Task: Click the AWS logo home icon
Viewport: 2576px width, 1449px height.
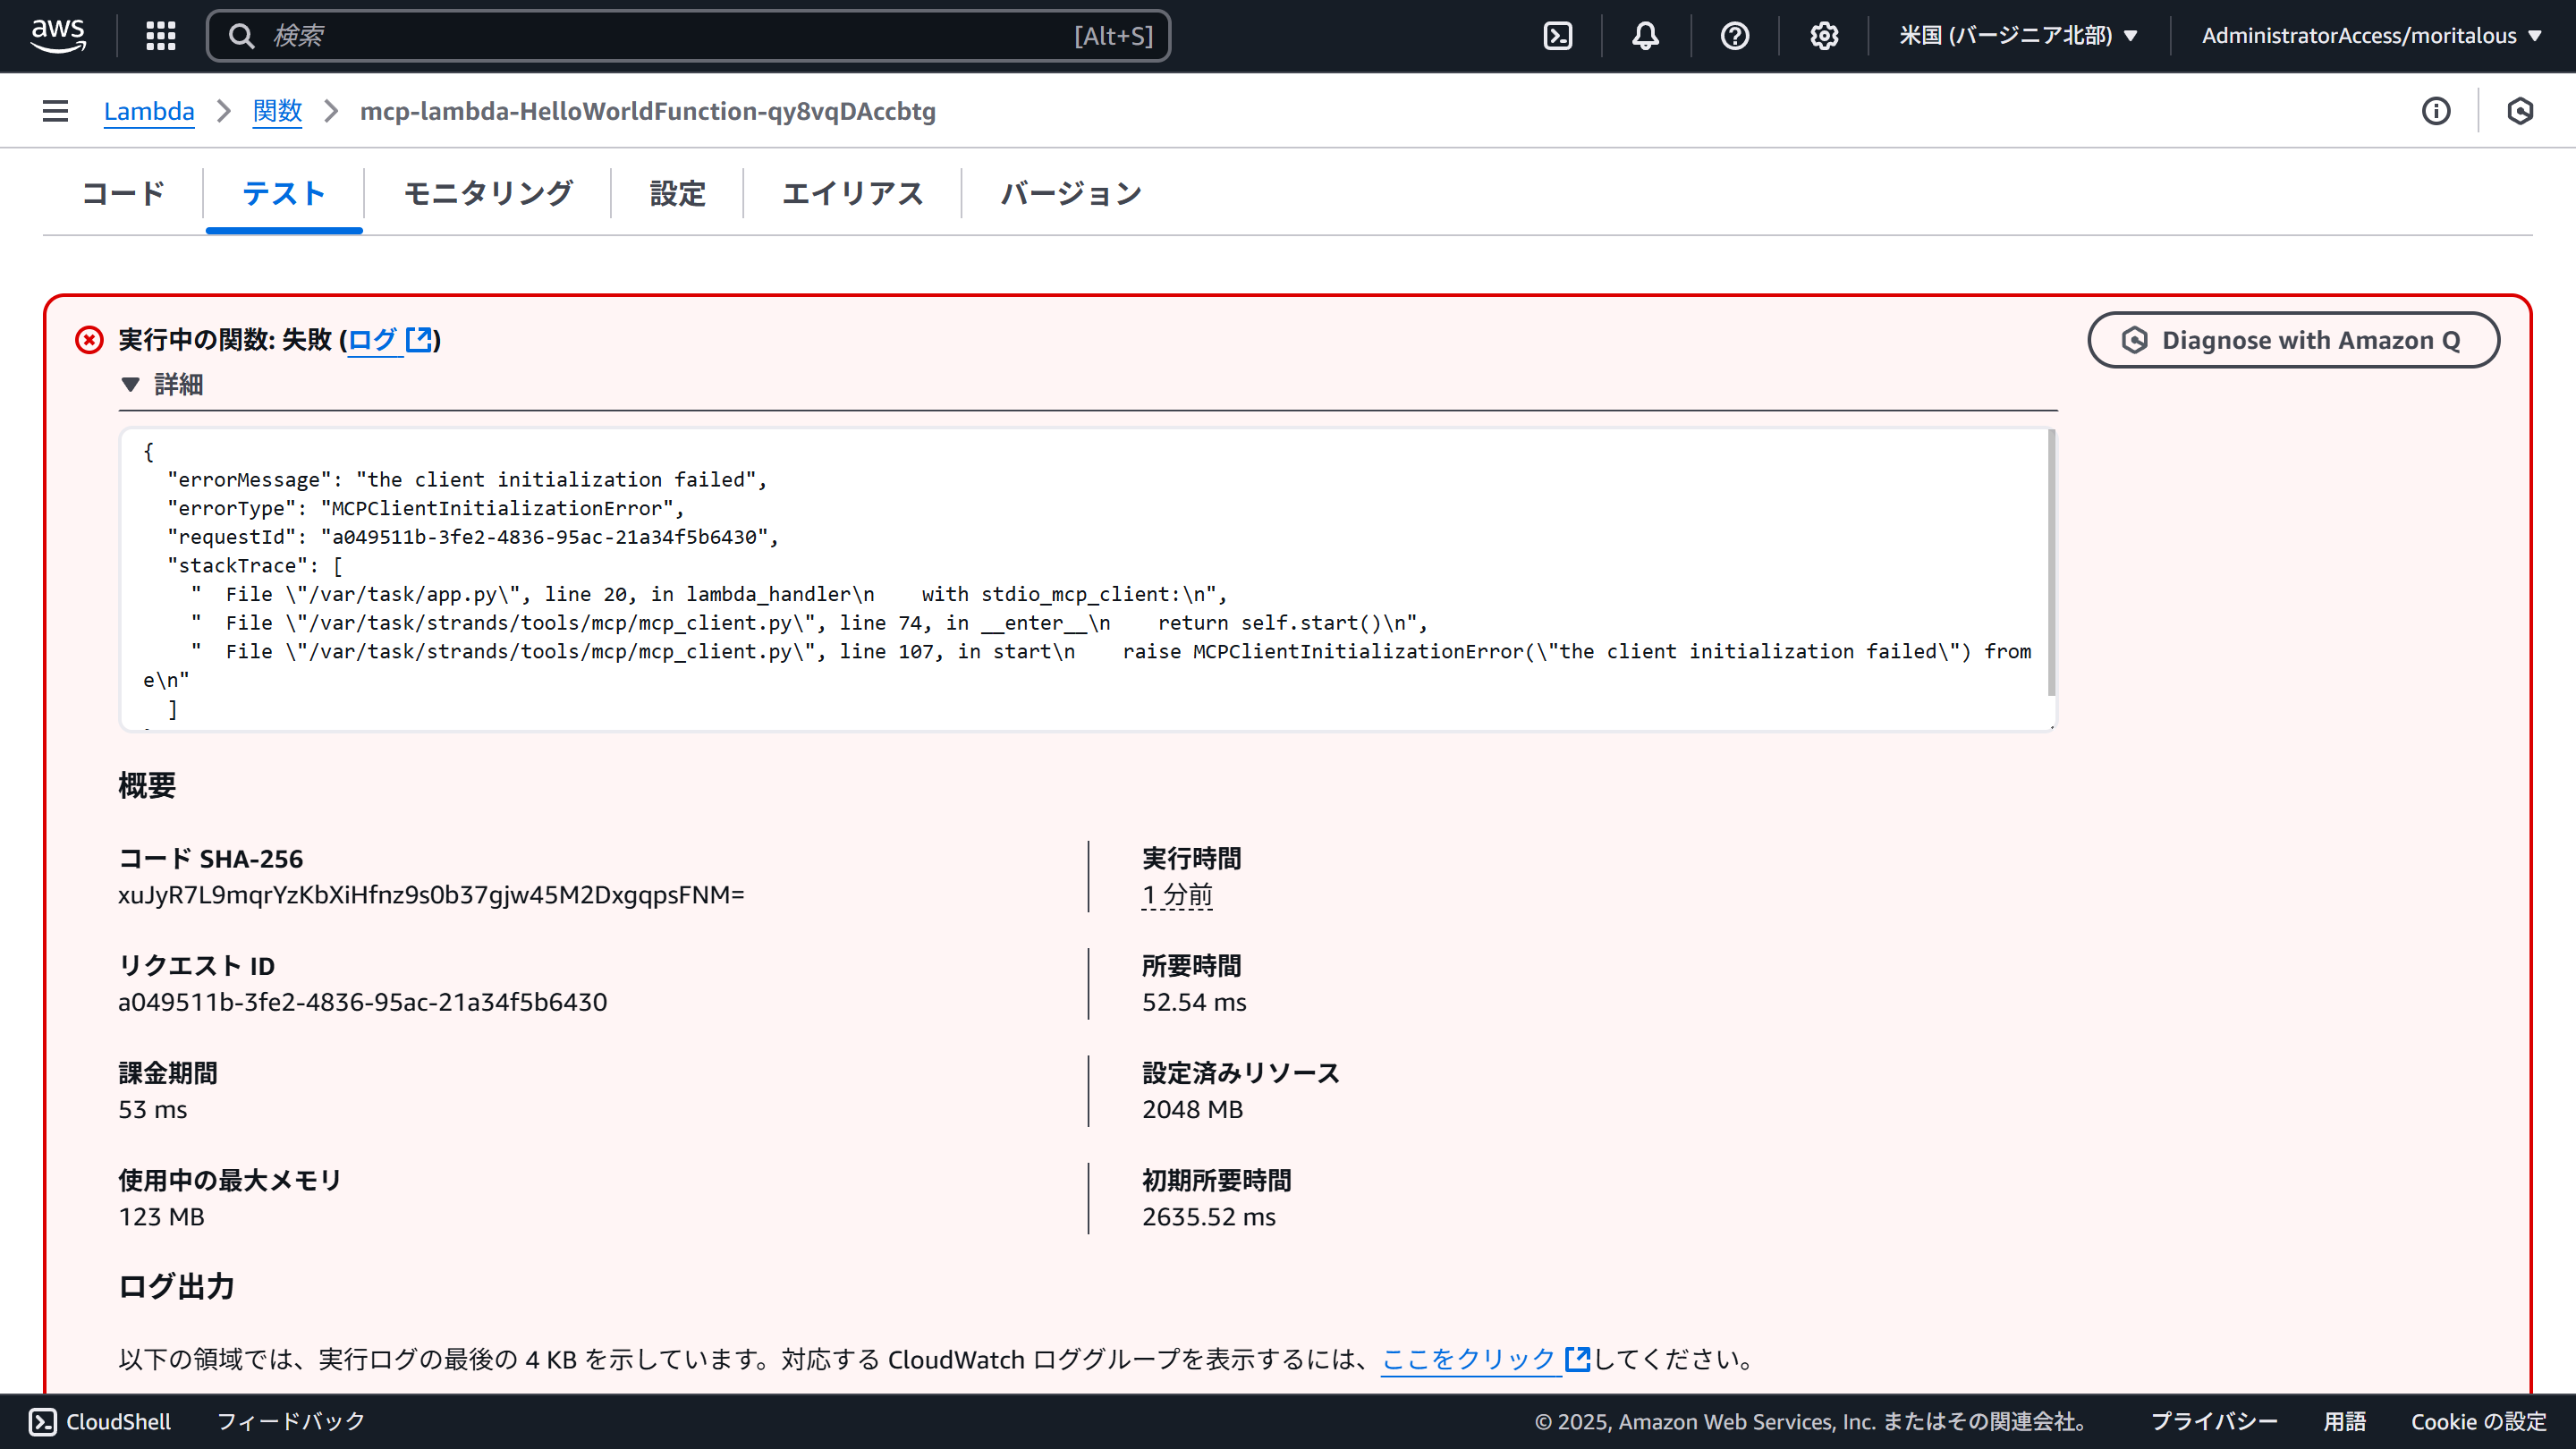Action: click(x=58, y=36)
